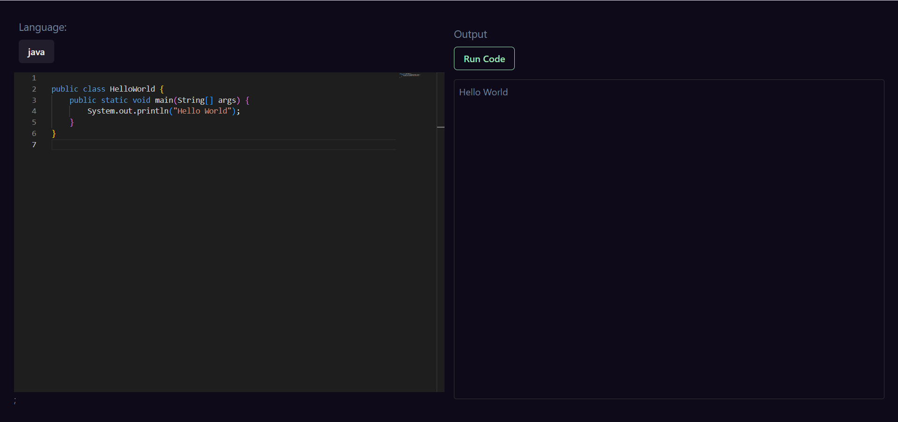Click the Language label text
Viewport: 898px width, 422px height.
click(x=43, y=28)
